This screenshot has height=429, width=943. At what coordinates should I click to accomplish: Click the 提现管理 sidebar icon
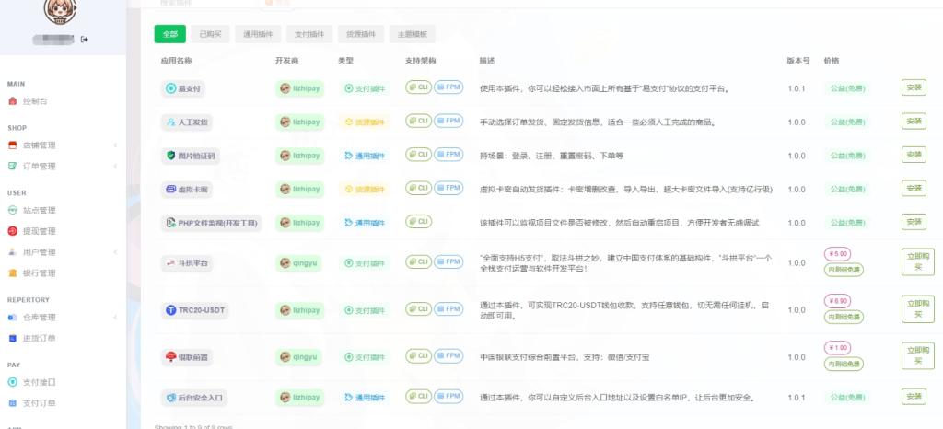13,231
